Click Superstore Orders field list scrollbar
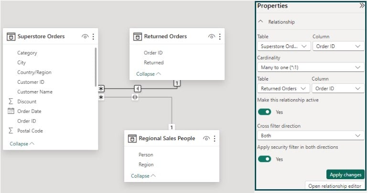Image resolution: width=368 pixels, height=193 pixels. click(x=96, y=67)
